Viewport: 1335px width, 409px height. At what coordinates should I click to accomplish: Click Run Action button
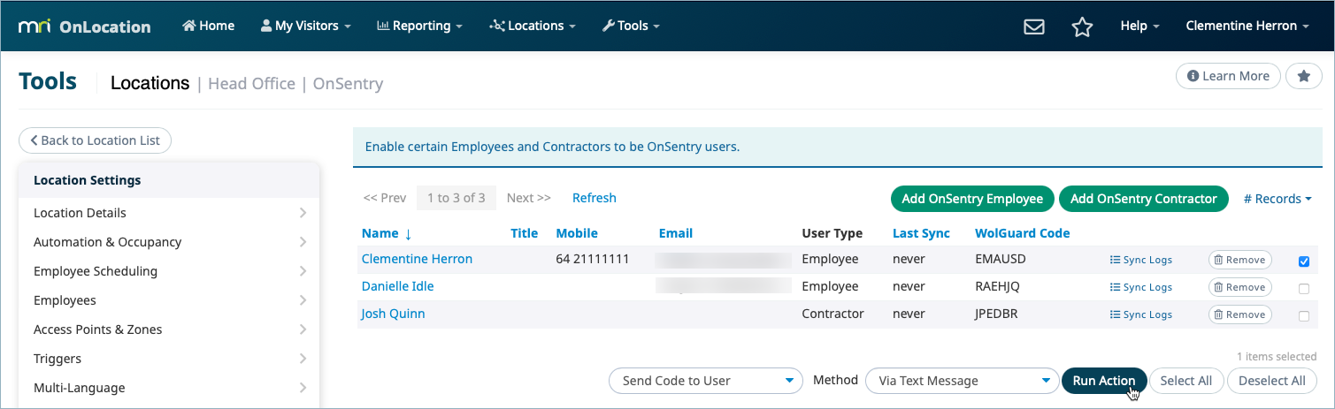point(1104,381)
